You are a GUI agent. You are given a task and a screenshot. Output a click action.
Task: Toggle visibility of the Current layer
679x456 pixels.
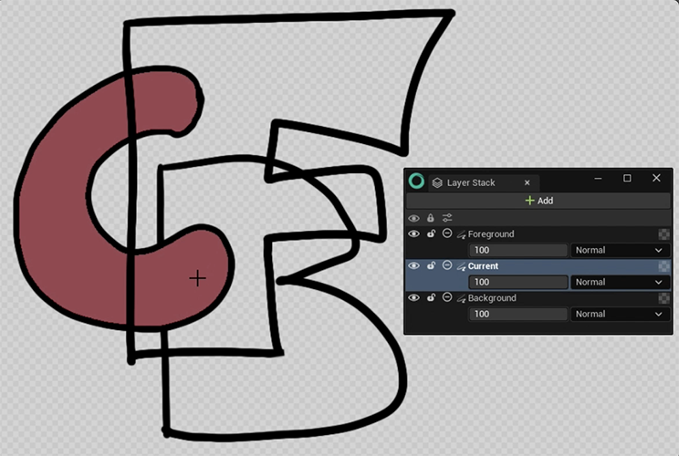click(414, 266)
